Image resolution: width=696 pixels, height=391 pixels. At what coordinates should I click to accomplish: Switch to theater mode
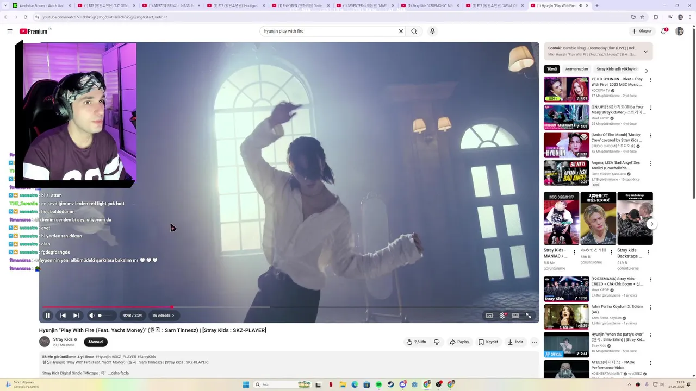(515, 316)
